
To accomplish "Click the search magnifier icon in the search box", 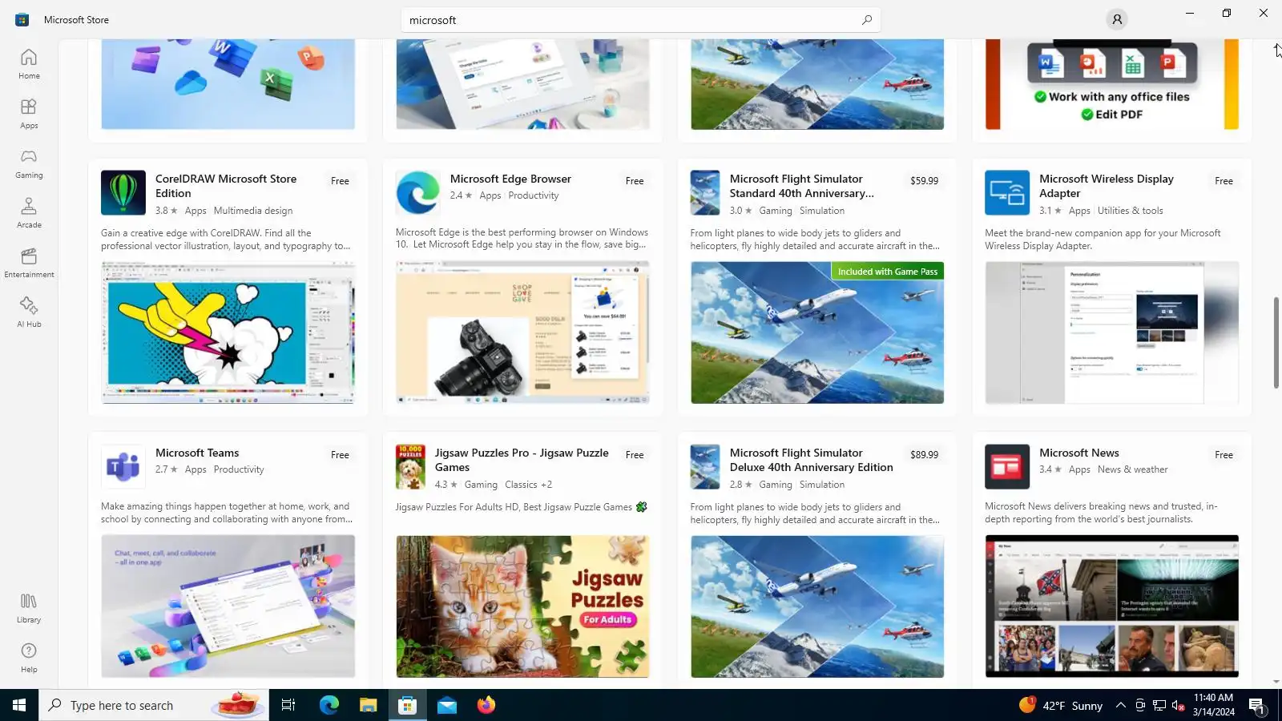I will pos(866,20).
